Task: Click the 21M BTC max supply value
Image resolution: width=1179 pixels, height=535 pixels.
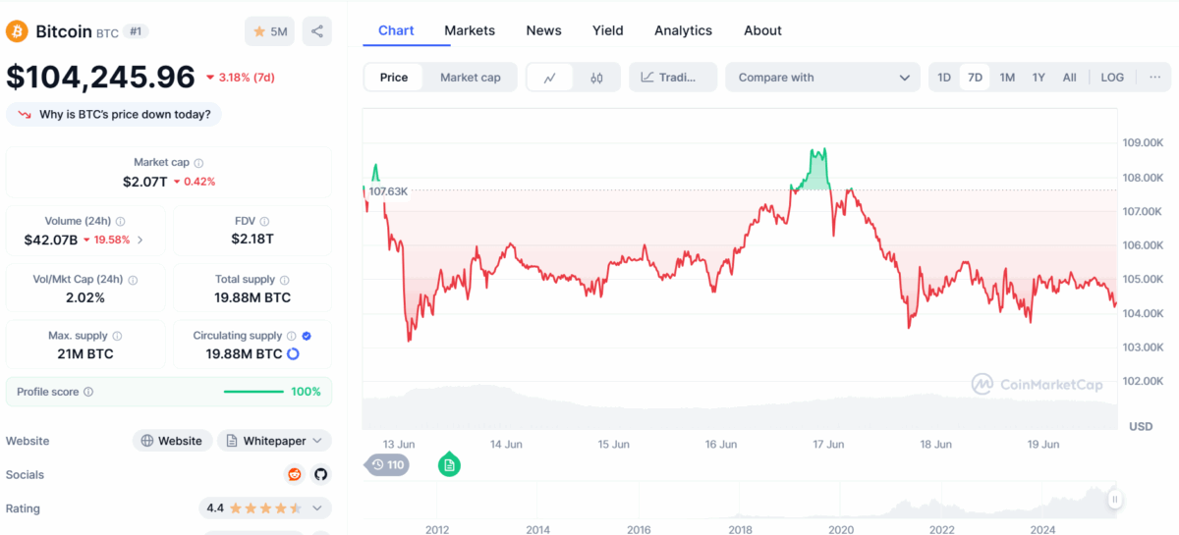Action: (x=84, y=353)
